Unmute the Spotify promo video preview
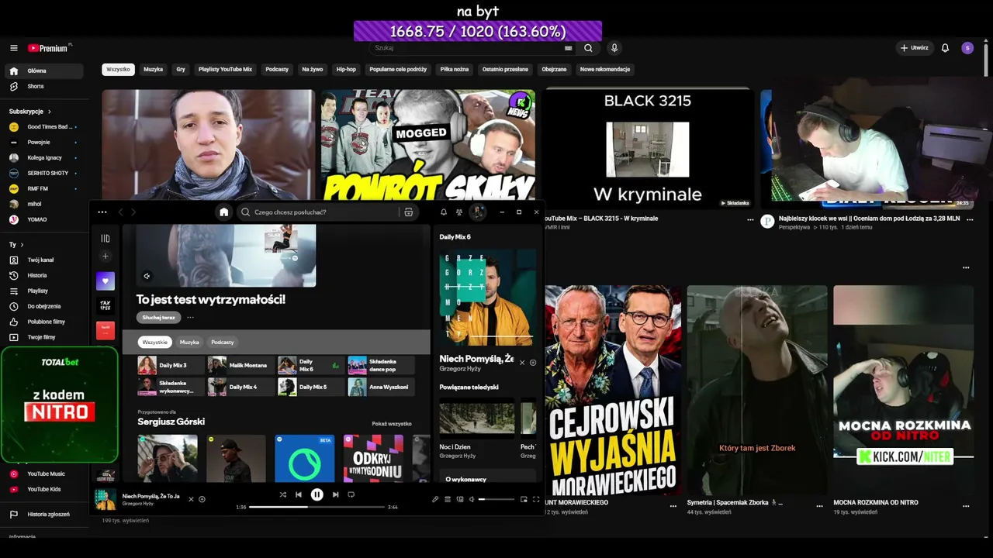The height and width of the screenshot is (558, 993). (x=147, y=276)
